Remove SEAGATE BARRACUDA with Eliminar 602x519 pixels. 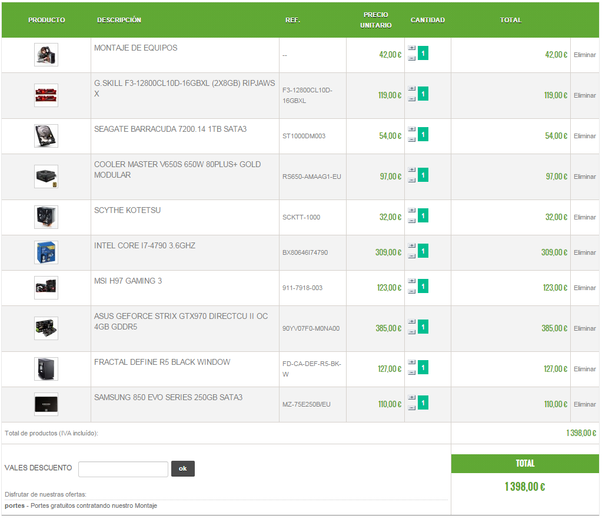point(585,137)
